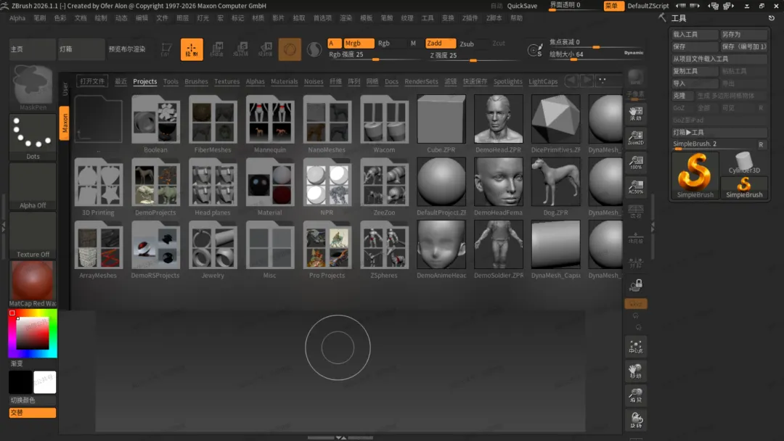Viewport: 784px width, 441px height.
Task: Switch to the Spotlights tab in LightBox
Action: pos(507,81)
